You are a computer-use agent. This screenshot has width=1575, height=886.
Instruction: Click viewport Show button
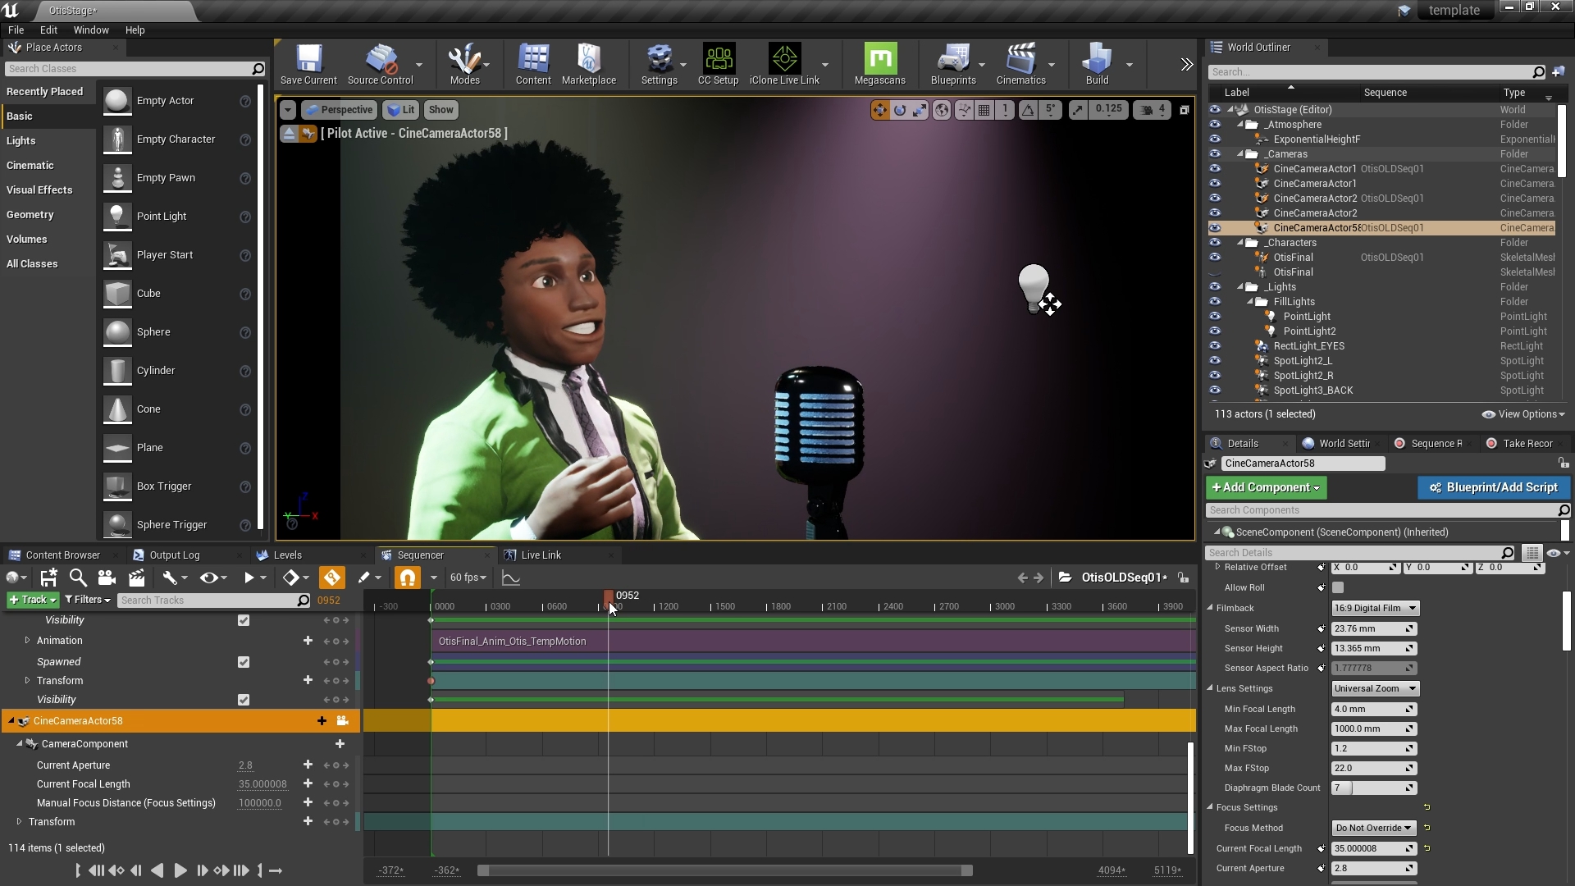441,110
